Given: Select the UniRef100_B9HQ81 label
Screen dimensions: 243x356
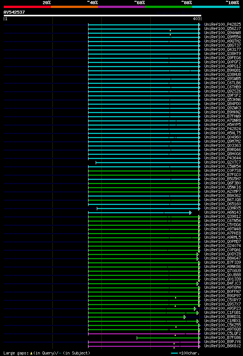Looking at the screenshot, I should pyautogui.click(x=222, y=70).
